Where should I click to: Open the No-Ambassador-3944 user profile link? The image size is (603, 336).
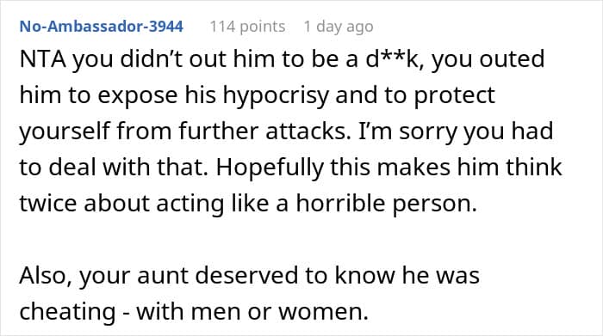tap(101, 27)
